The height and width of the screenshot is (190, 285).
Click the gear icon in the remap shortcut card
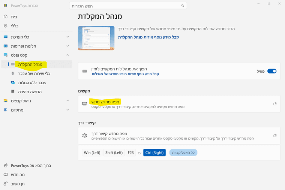(x=84, y=136)
